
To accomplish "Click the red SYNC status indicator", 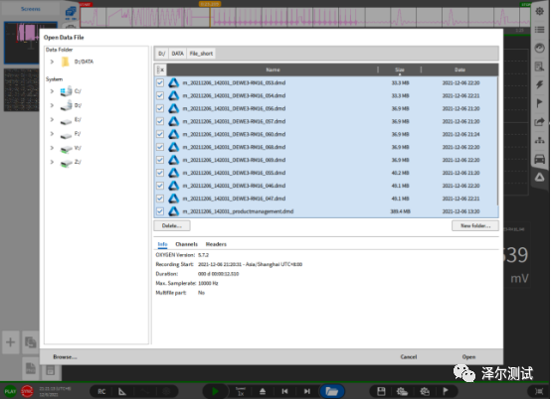I will [x=27, y=391].
